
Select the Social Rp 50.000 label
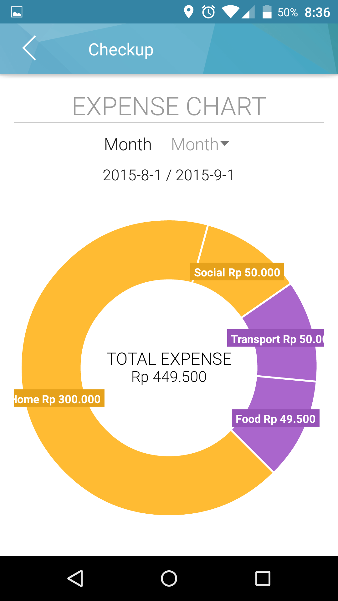click(237, 272)
